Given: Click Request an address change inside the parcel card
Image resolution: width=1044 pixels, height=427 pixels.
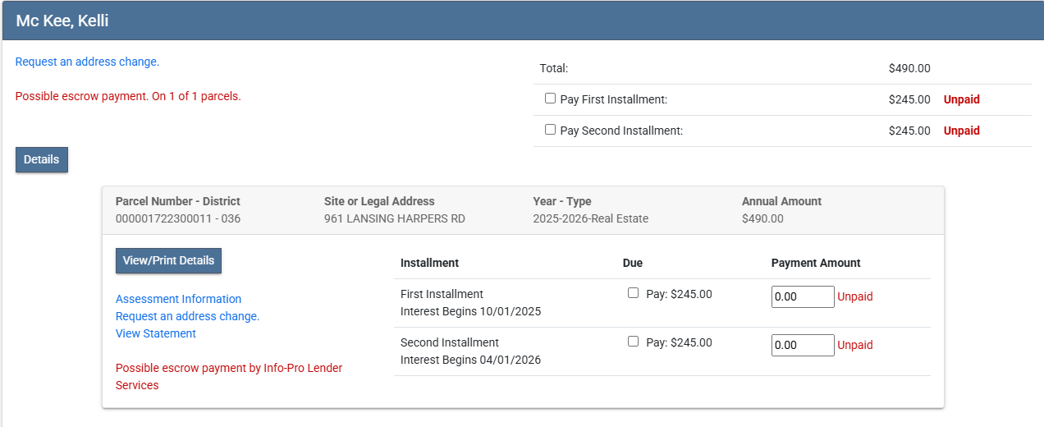Looking at the screenshot, I should [x=187, y=316].
